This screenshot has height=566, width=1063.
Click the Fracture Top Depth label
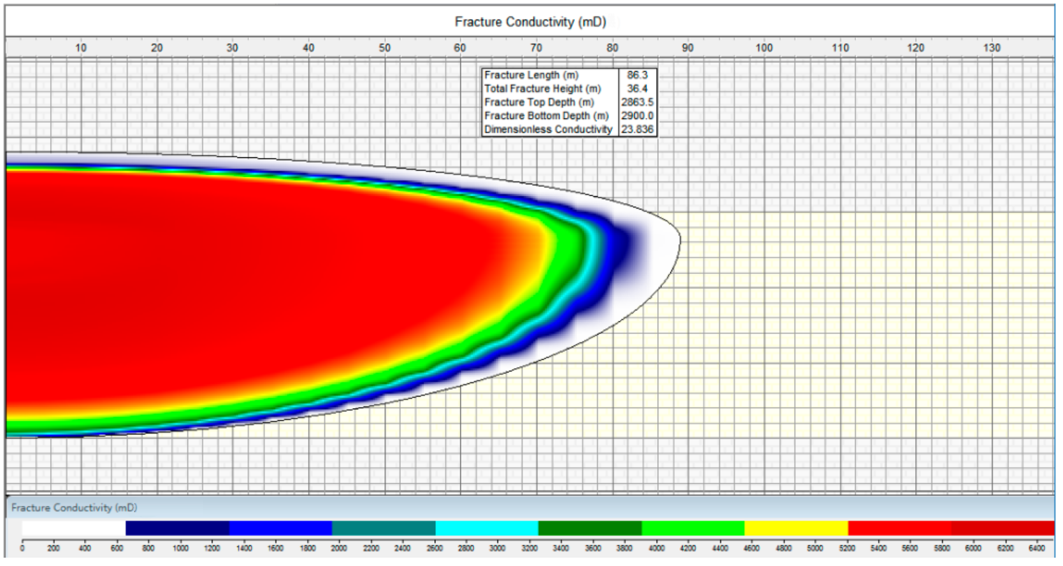click(x=540, y=102)
